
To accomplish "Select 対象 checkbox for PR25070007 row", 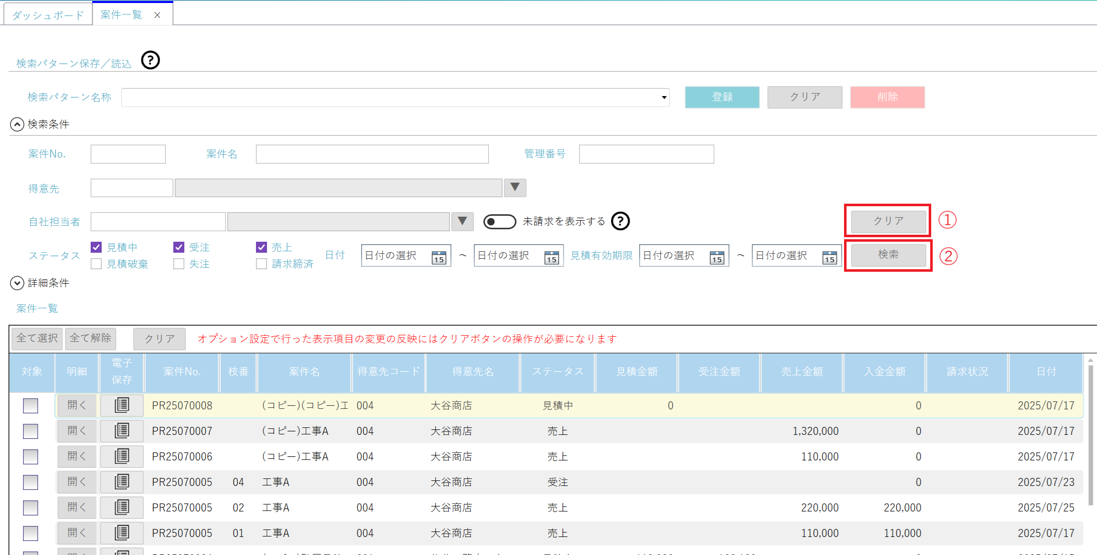I will [31, 431].
